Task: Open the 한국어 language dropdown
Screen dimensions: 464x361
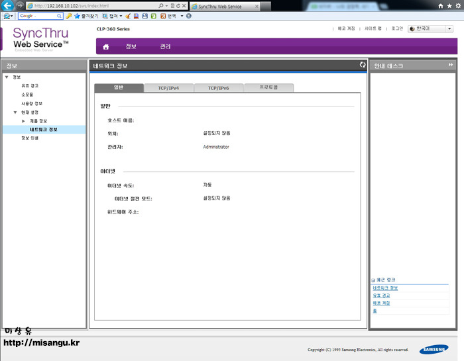Action: pyautogui.click(x=431, y=28)
